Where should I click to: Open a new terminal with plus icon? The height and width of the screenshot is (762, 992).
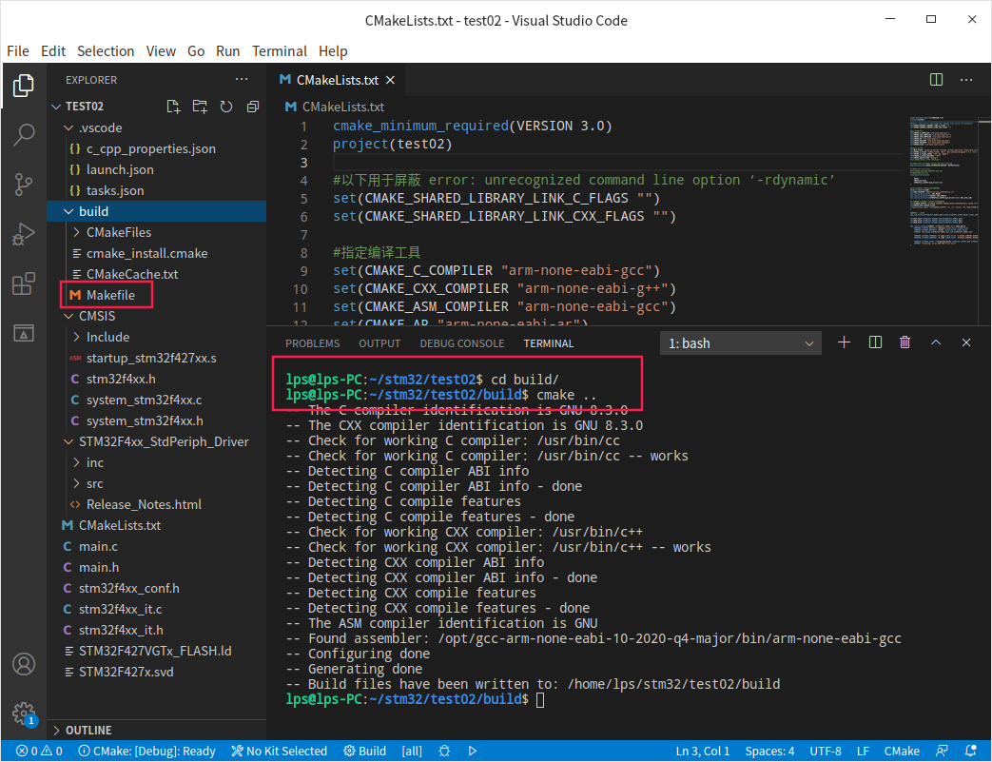tap(844, 342)
